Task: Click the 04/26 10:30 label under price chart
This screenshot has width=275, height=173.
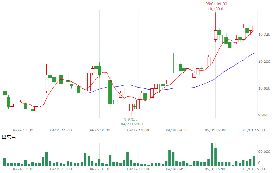Action: (99, 130)
